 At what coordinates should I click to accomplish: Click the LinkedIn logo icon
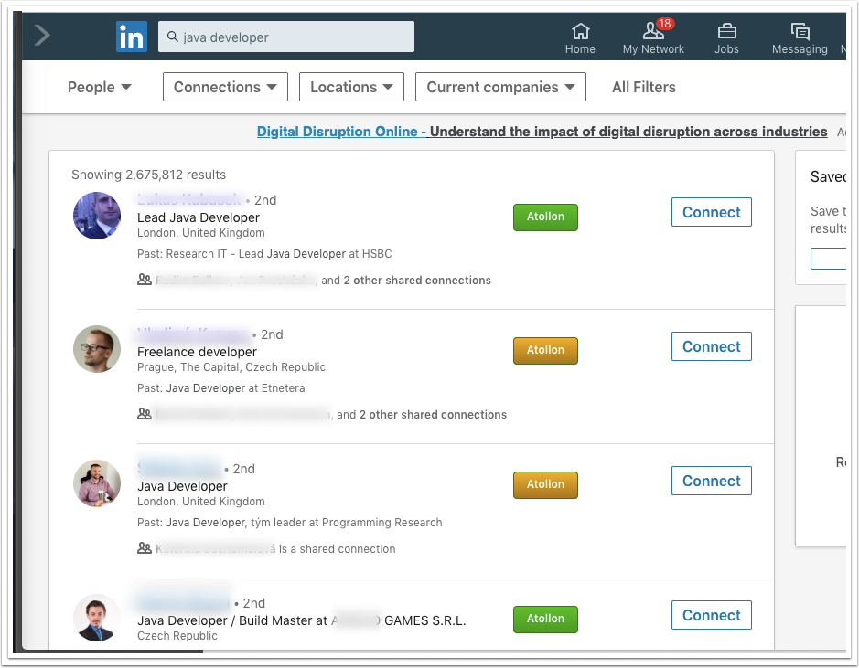click(x=132, y=37)
